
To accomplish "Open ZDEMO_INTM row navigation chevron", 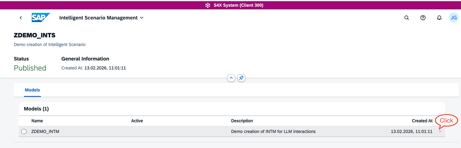I will coord(440,131).
